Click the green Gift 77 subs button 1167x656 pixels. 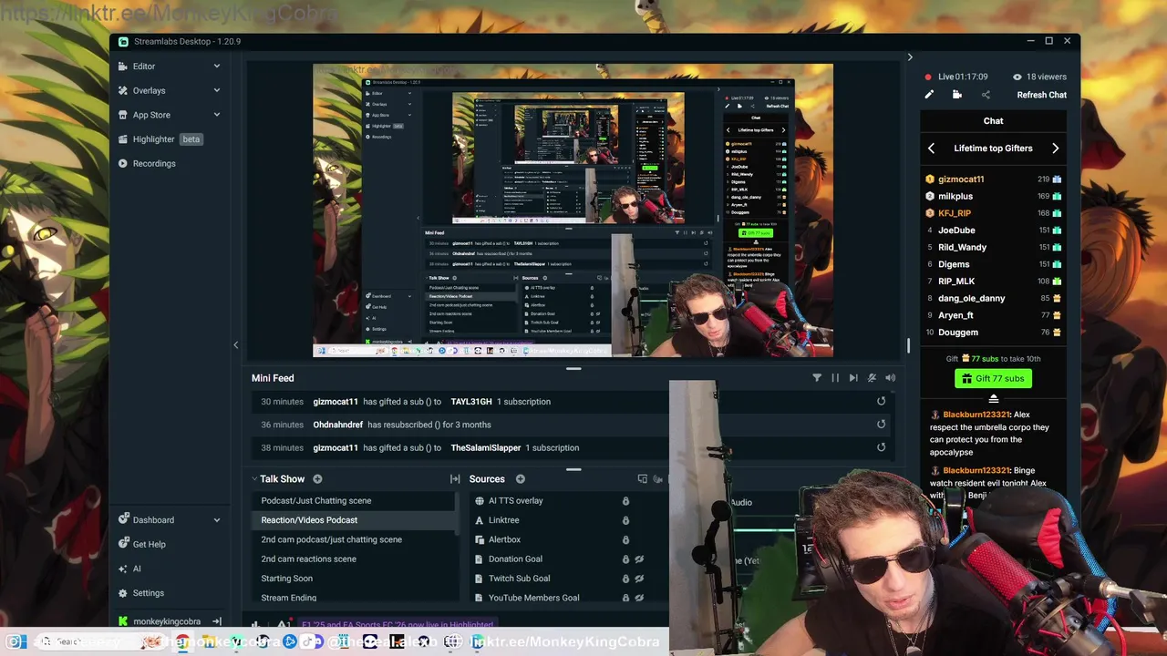(x=993, y=378)
